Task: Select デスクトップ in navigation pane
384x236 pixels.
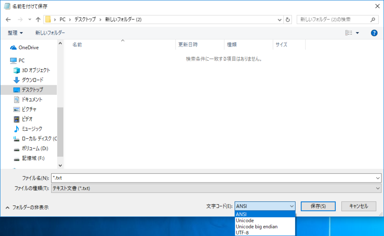Action: [x=28, y=90]
